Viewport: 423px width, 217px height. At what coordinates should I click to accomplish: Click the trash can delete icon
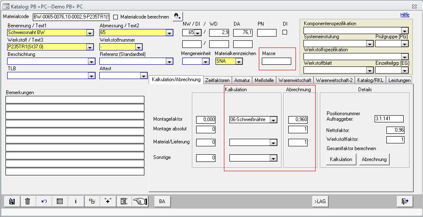point(28,201)
